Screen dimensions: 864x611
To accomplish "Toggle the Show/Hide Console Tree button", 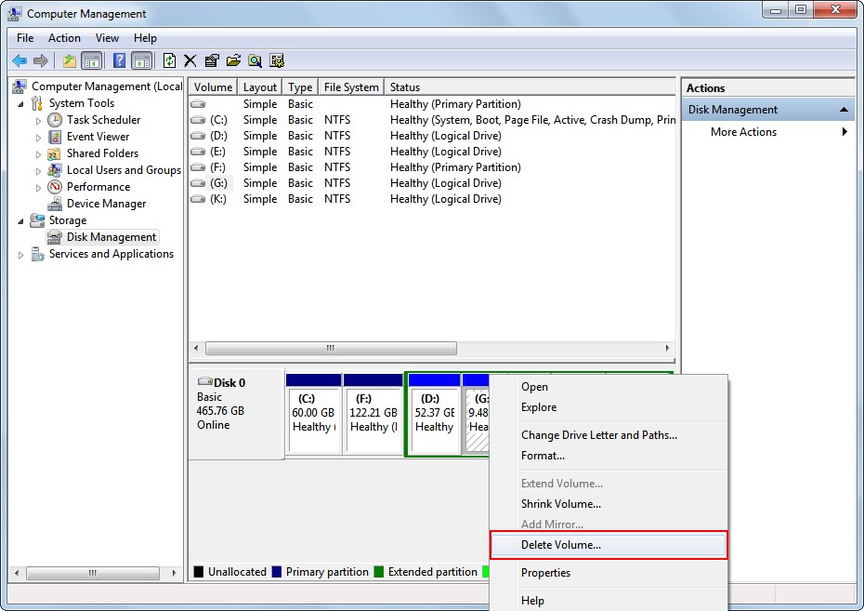I will click(91, 60).
